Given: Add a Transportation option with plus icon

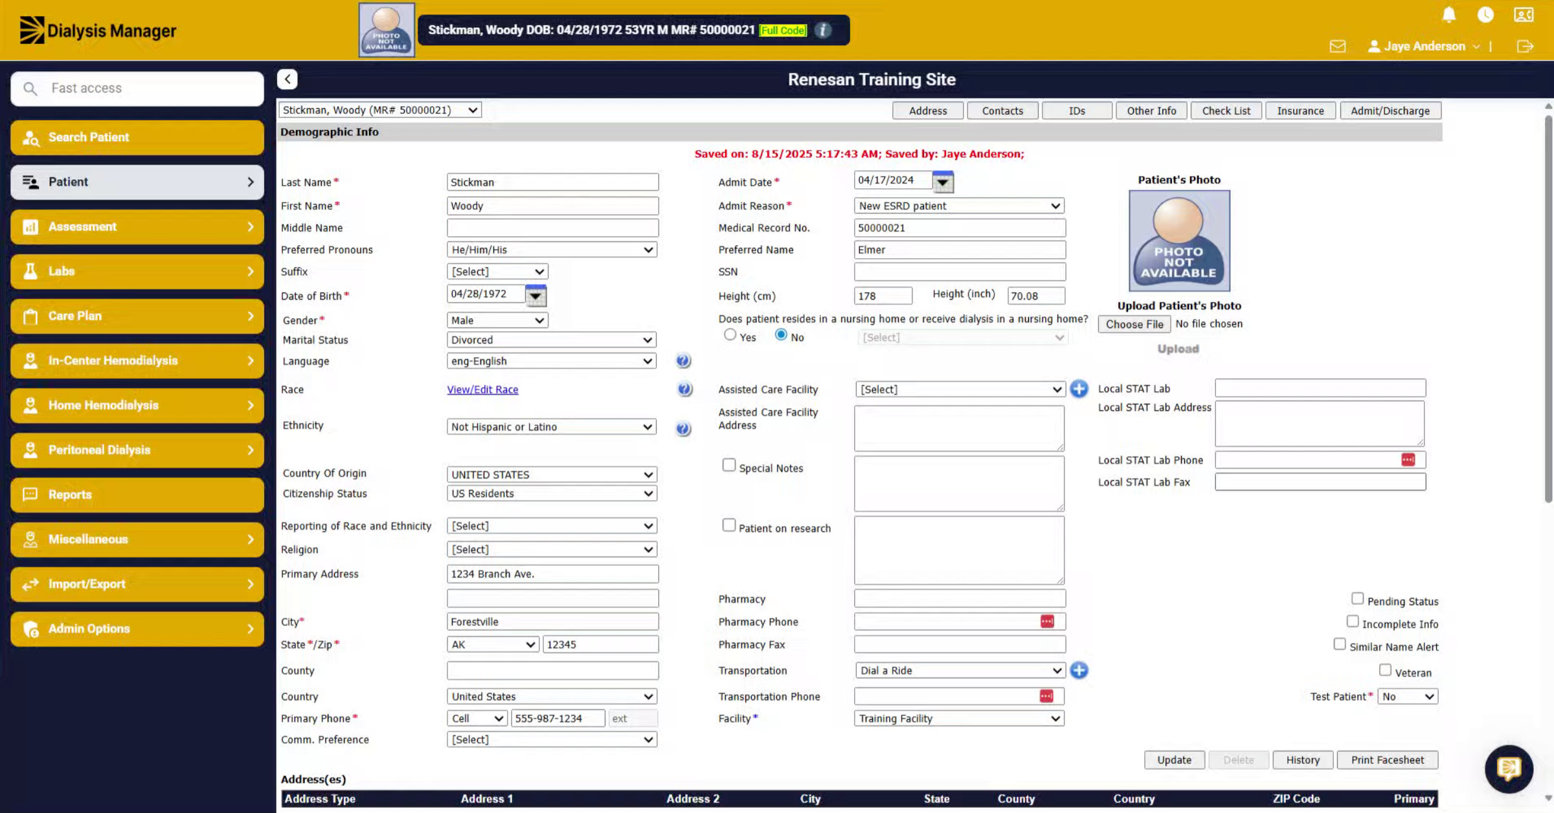Looking at the screenshot, I should tap(1079, 670).
